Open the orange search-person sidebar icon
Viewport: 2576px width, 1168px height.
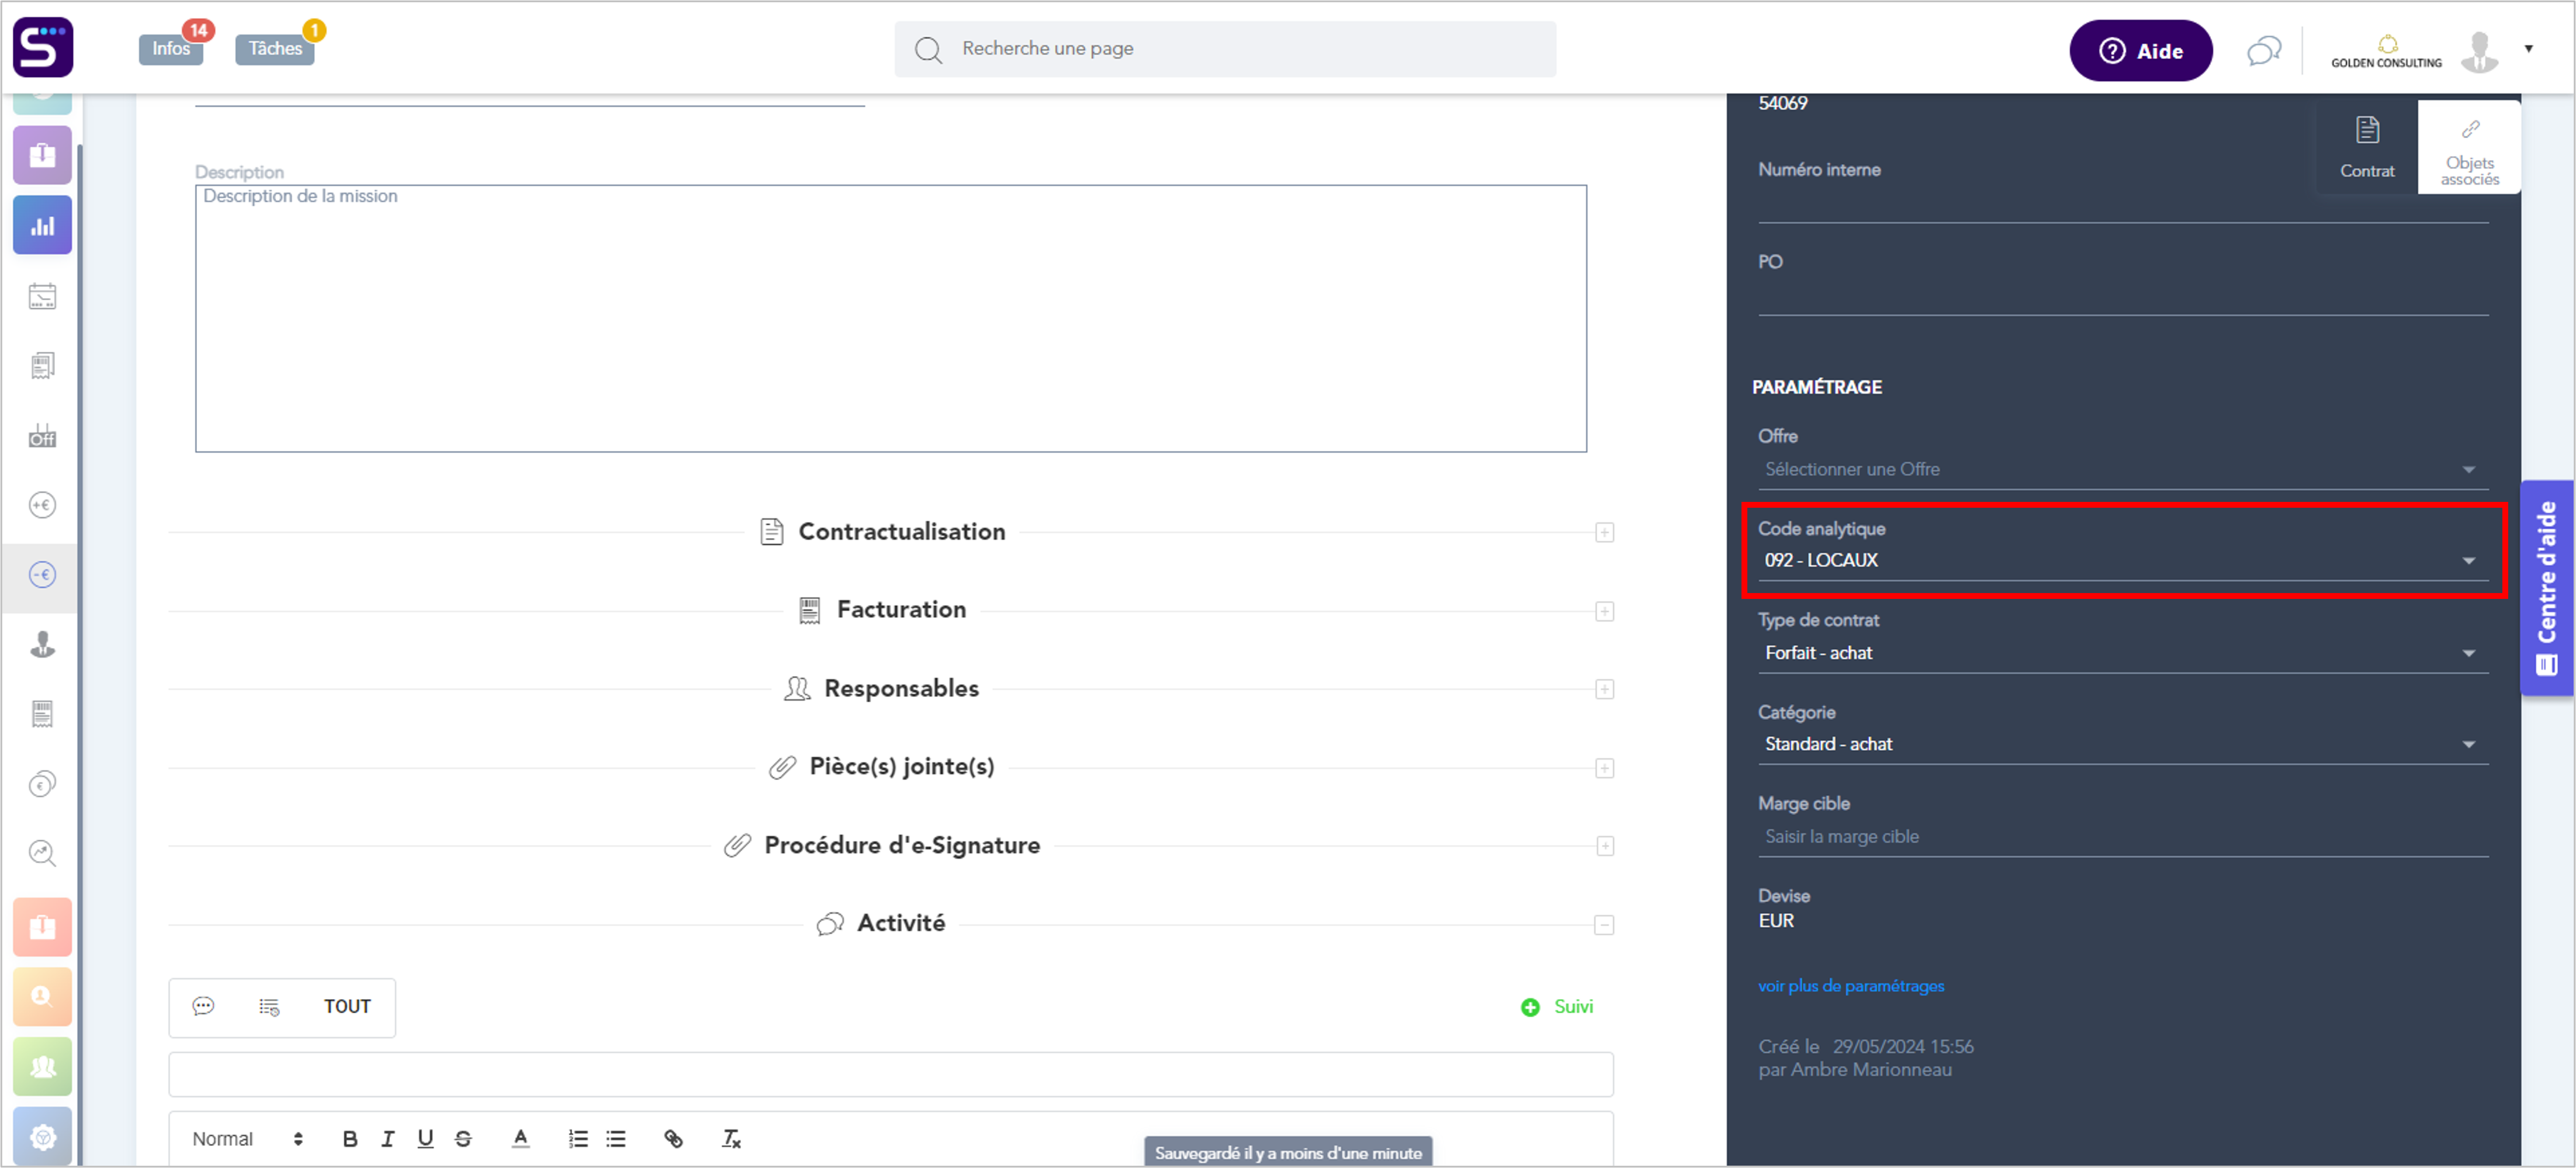coord(42,997)
